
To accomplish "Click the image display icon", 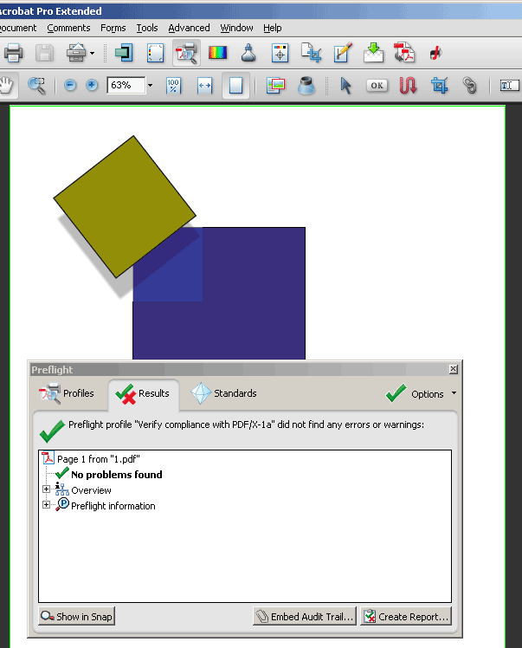I will click(x=275, y=86).
